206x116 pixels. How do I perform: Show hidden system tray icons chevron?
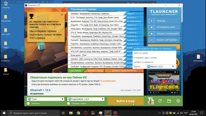[x=160, y=113]
